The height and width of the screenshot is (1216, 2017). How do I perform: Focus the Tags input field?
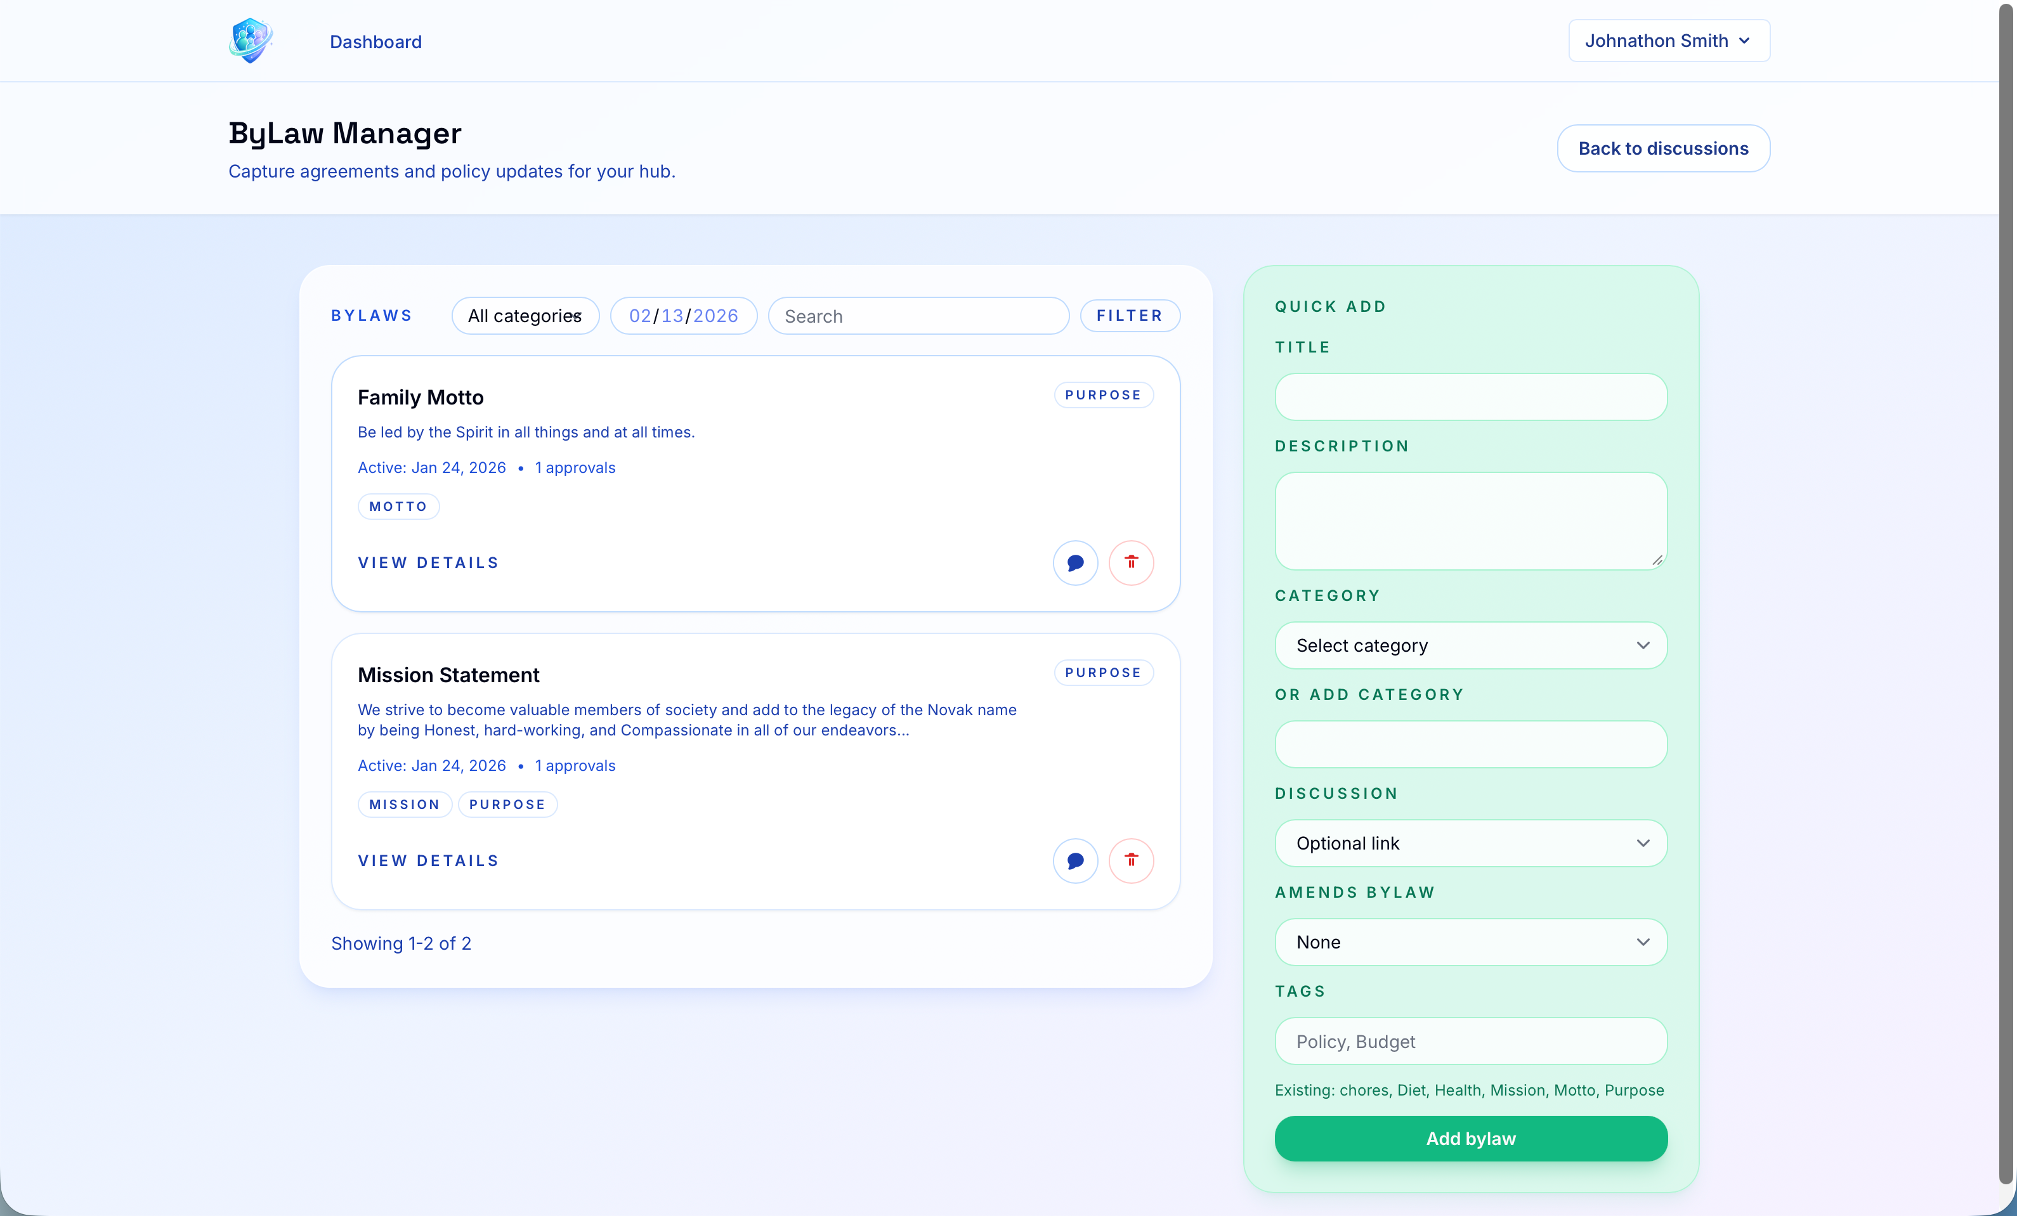point(1470,1042)
